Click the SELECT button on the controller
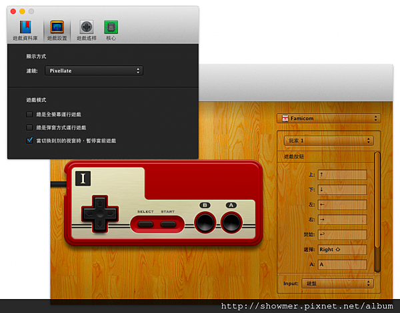This screenshot has width=400, height=313. [145, 224]
